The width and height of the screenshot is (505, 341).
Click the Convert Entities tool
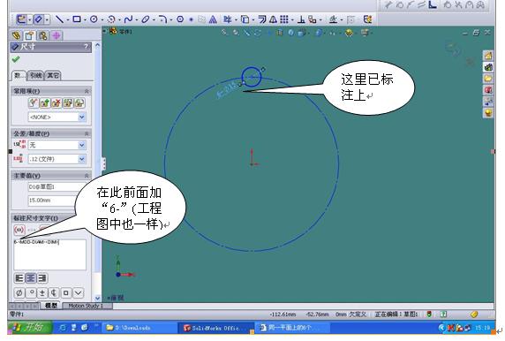coord(245,19)
